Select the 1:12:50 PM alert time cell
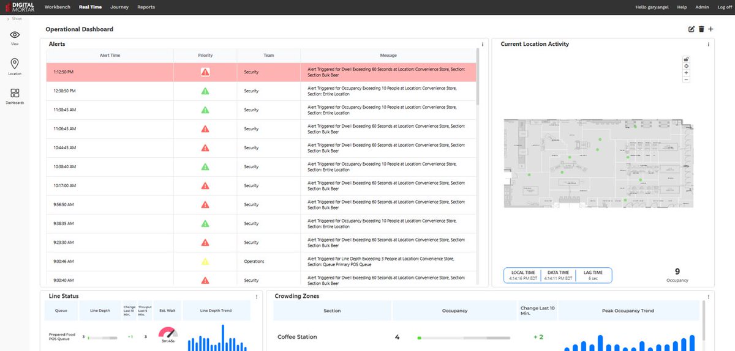The height and width of the screenshot is (351, 735). (110, 72)
